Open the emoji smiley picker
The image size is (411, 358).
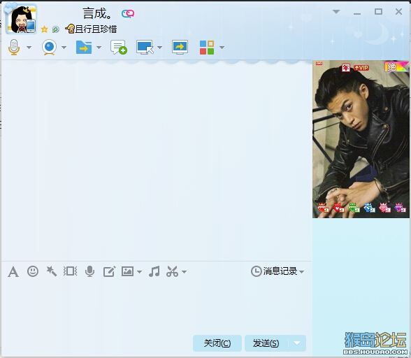(x=33, y=271)
